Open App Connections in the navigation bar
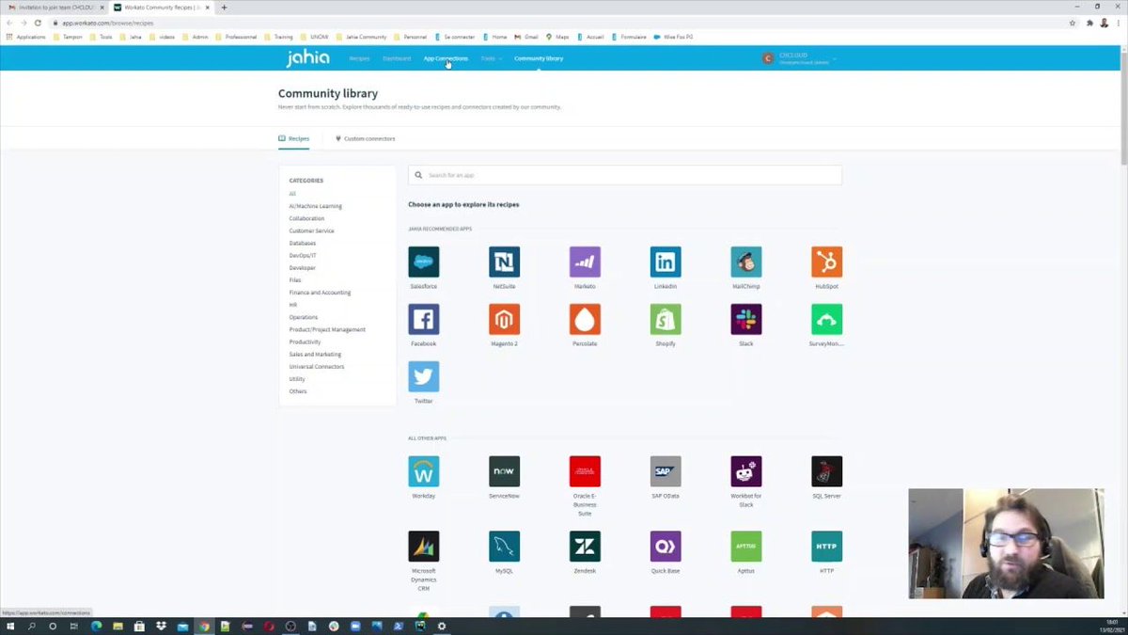This screenshot has height=635, width=1128. [445, 57]
